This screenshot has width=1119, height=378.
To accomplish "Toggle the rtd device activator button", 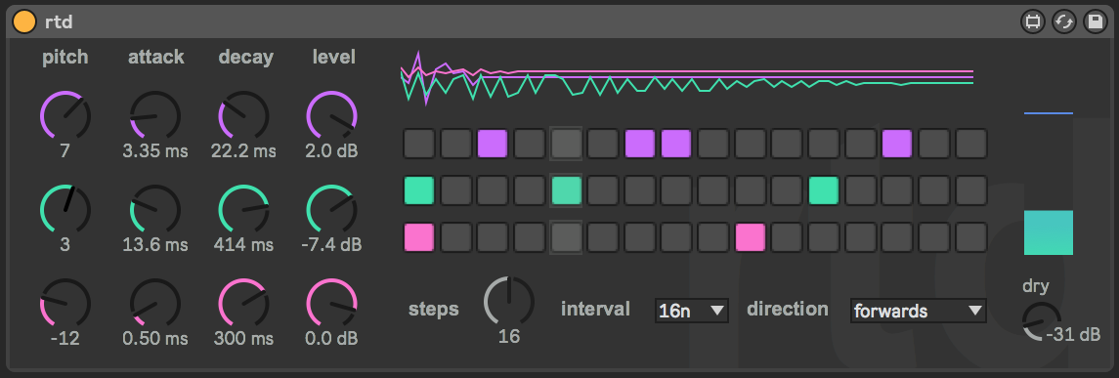I will (x=24, y=22).
